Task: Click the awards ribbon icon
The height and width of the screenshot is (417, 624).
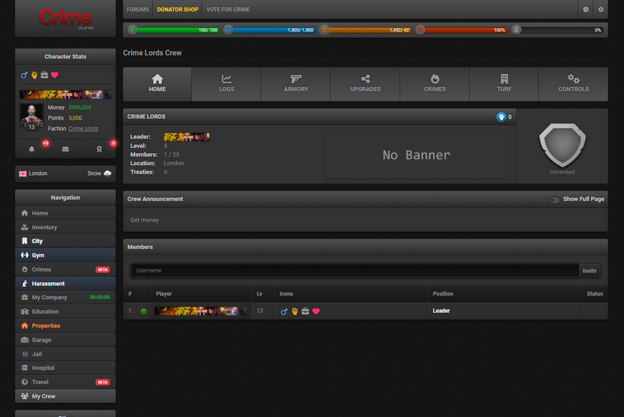Action: point(99,149)
